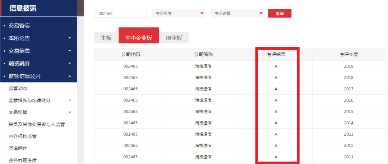Collapse the 监管信息公开 sidebar section
388x164 pixels.
click(70, 76)
